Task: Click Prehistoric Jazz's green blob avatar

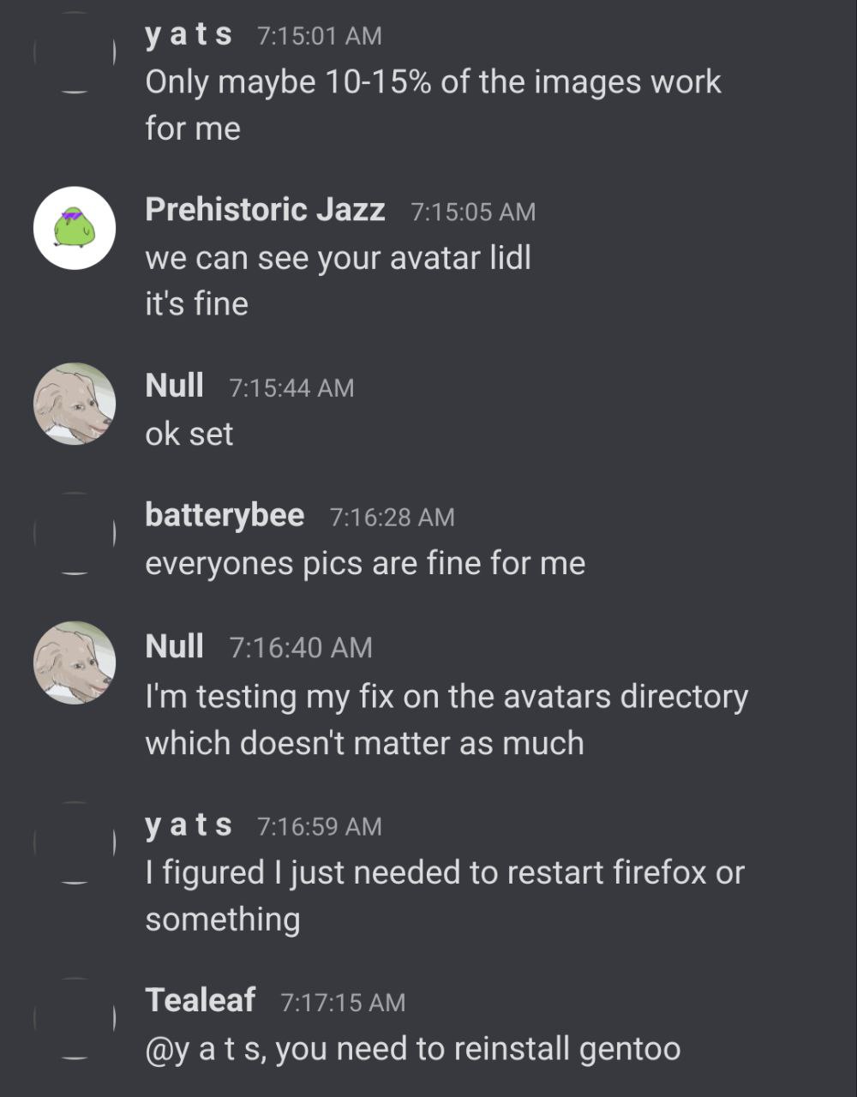Action: pyautogui.click(x=74, y=227)
